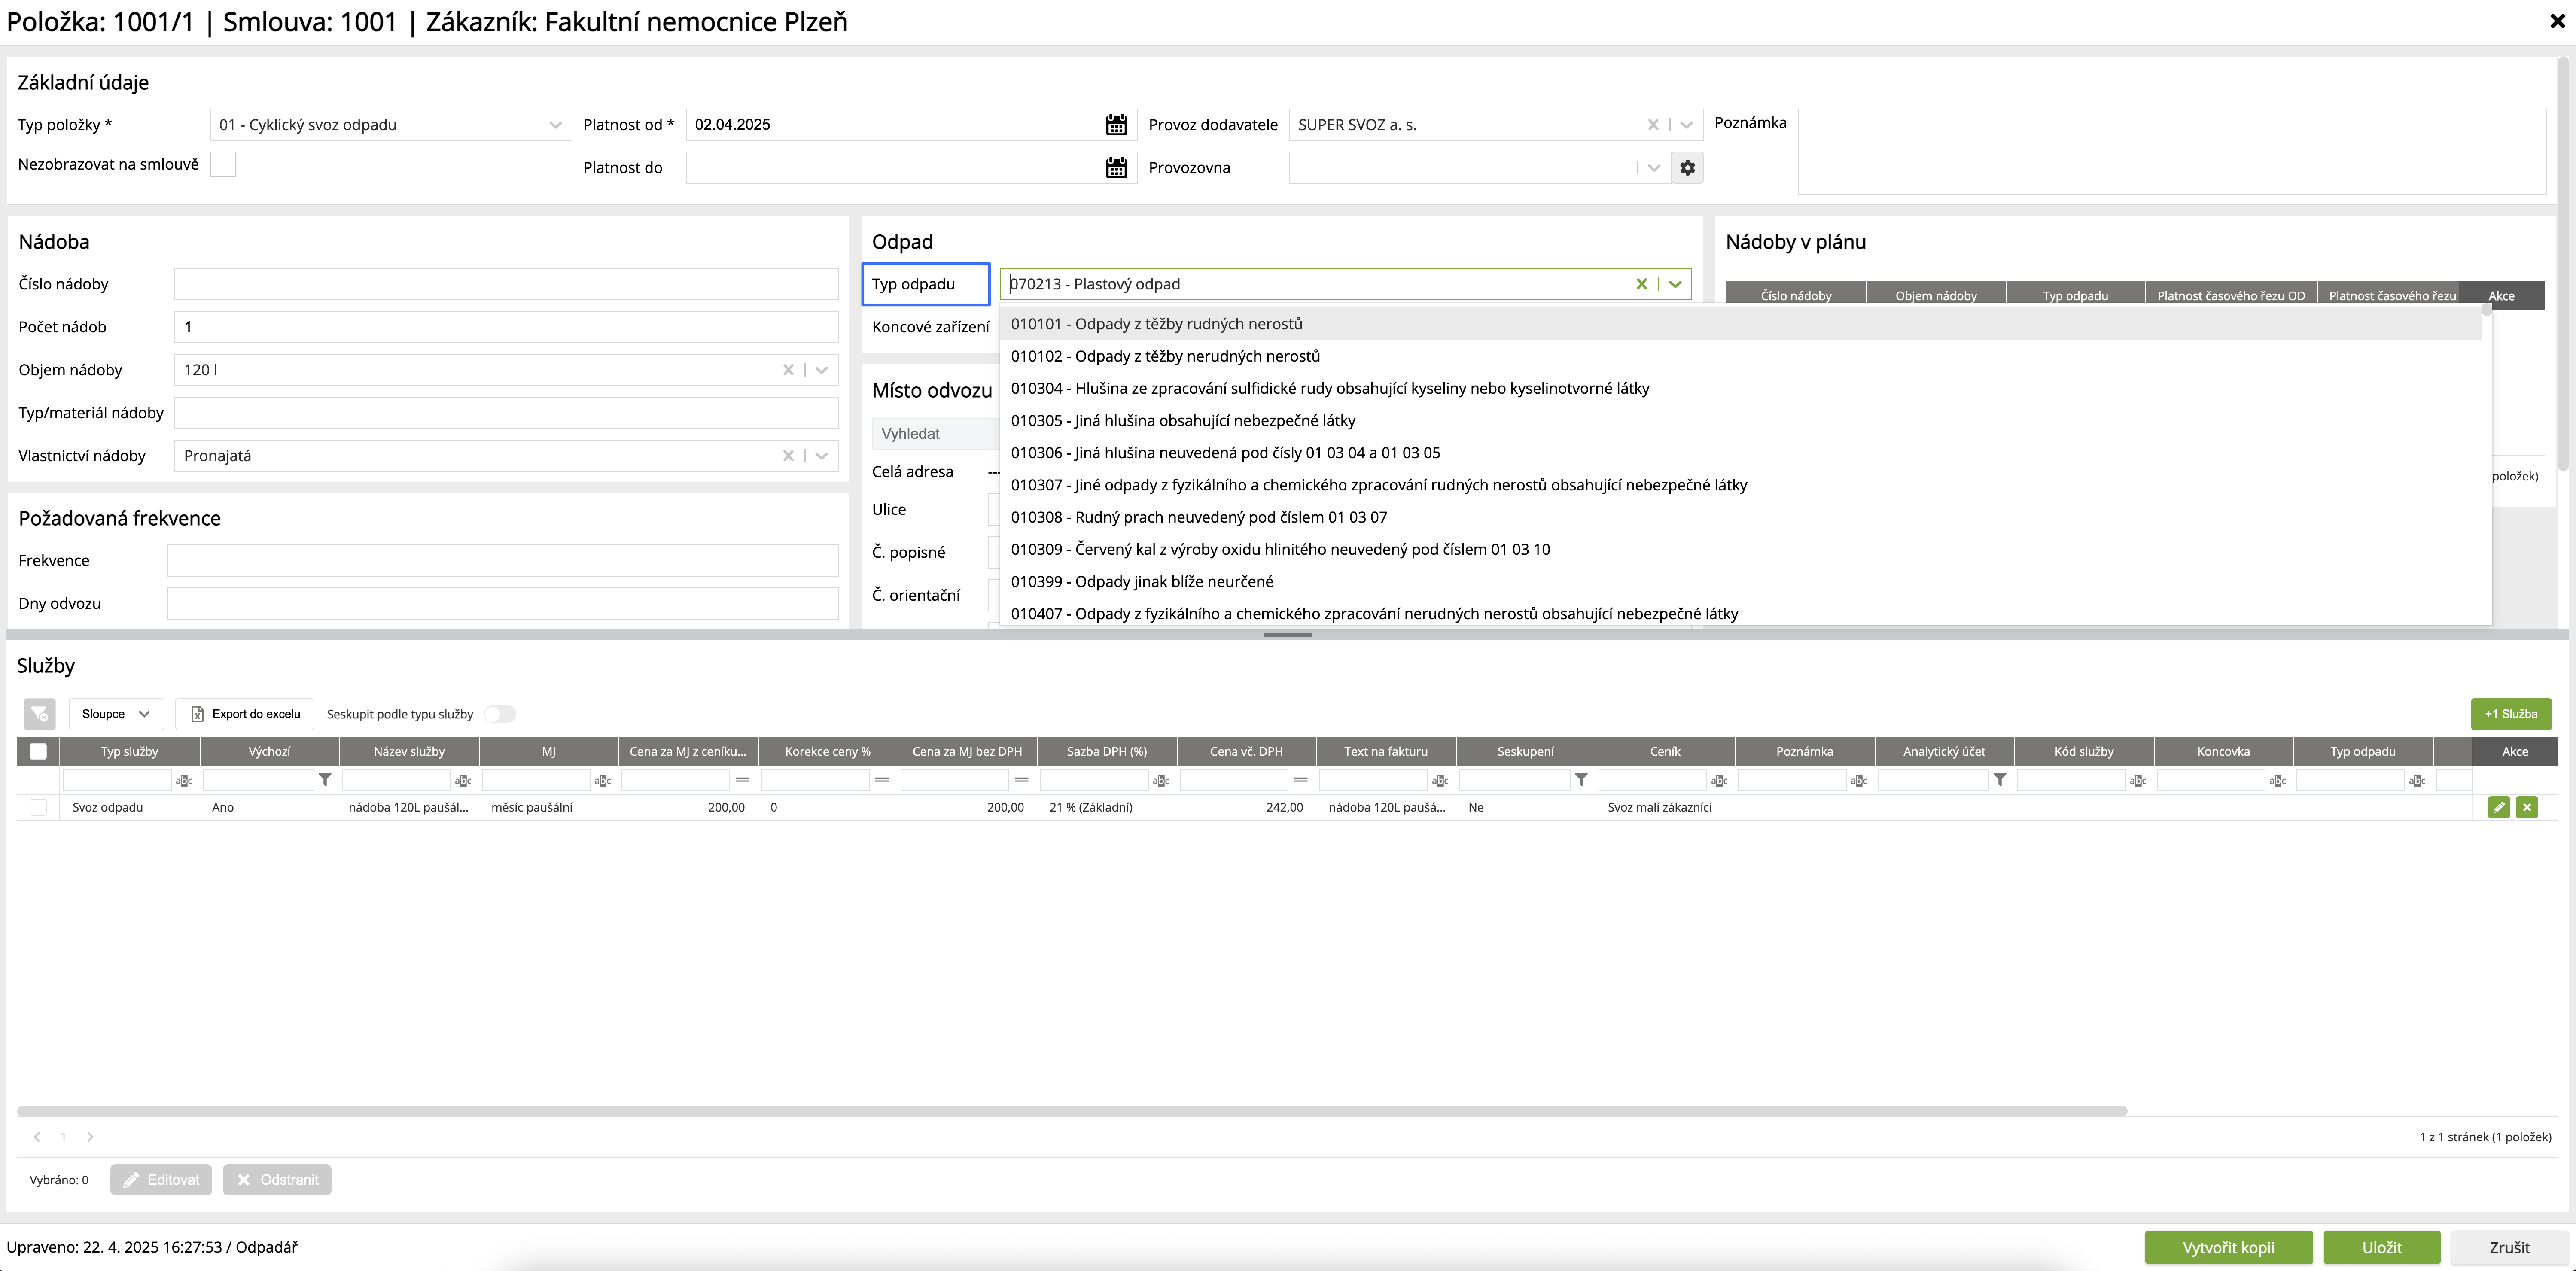The height and width of the screenshot is (1271, 2576).
Task: Open the Výchozí column filter funnel
Action: 325,780
